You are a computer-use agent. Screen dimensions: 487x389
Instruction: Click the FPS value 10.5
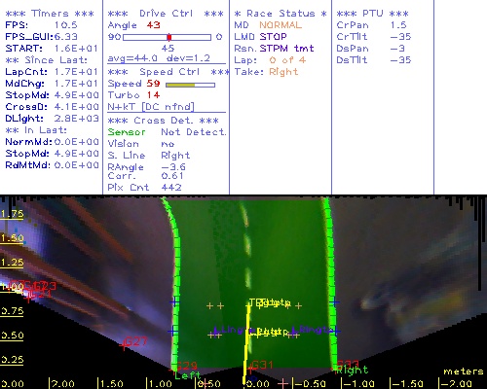[x=66, y=25]
